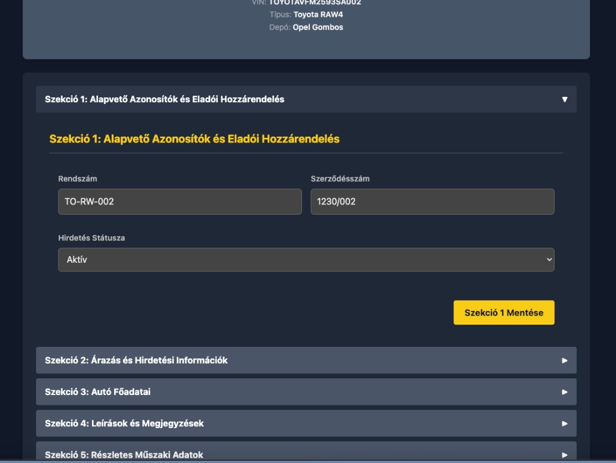Expand Szekció 5: Részletes Műszaki Adatok
616x463 pixels.
point(306,451)
